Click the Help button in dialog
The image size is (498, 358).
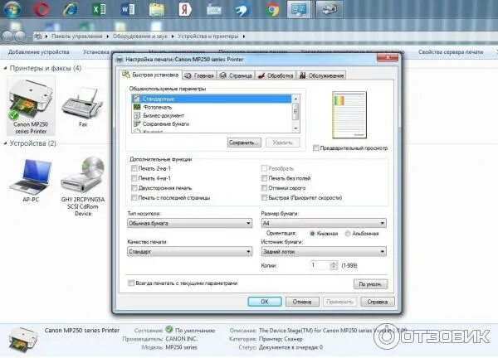point(378,302)
